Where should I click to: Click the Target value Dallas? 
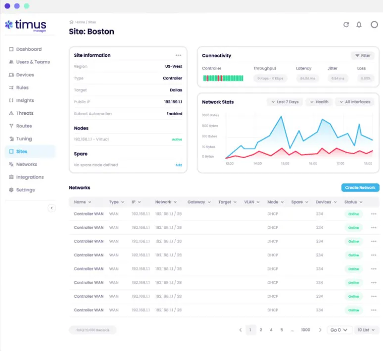176,90
